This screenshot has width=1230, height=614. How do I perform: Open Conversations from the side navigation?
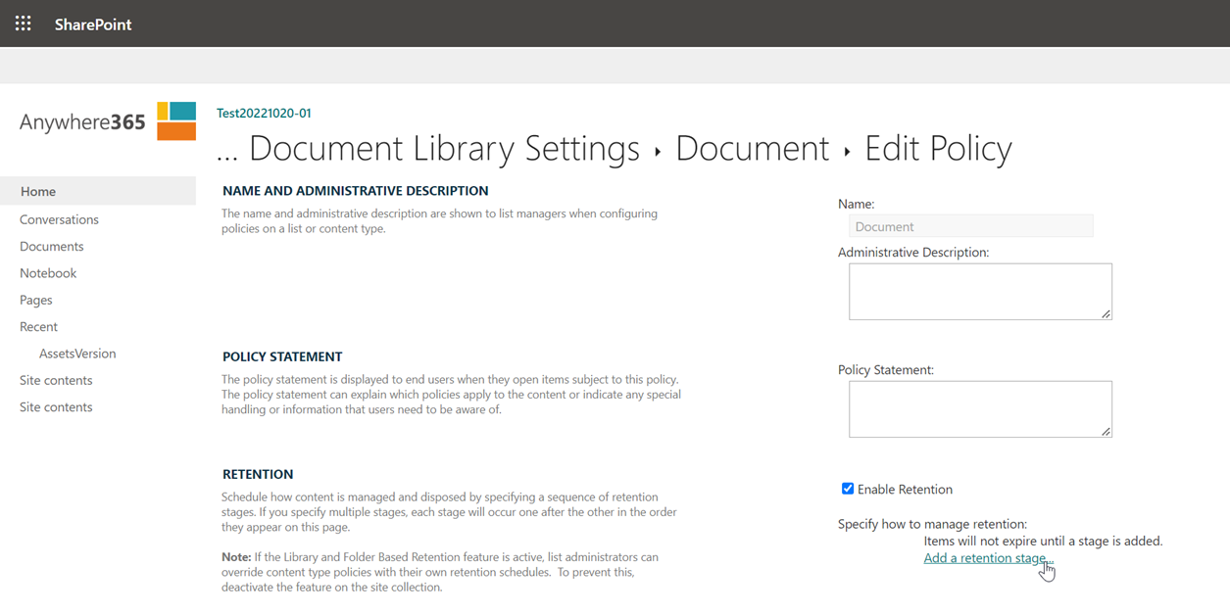coord(59,219)
